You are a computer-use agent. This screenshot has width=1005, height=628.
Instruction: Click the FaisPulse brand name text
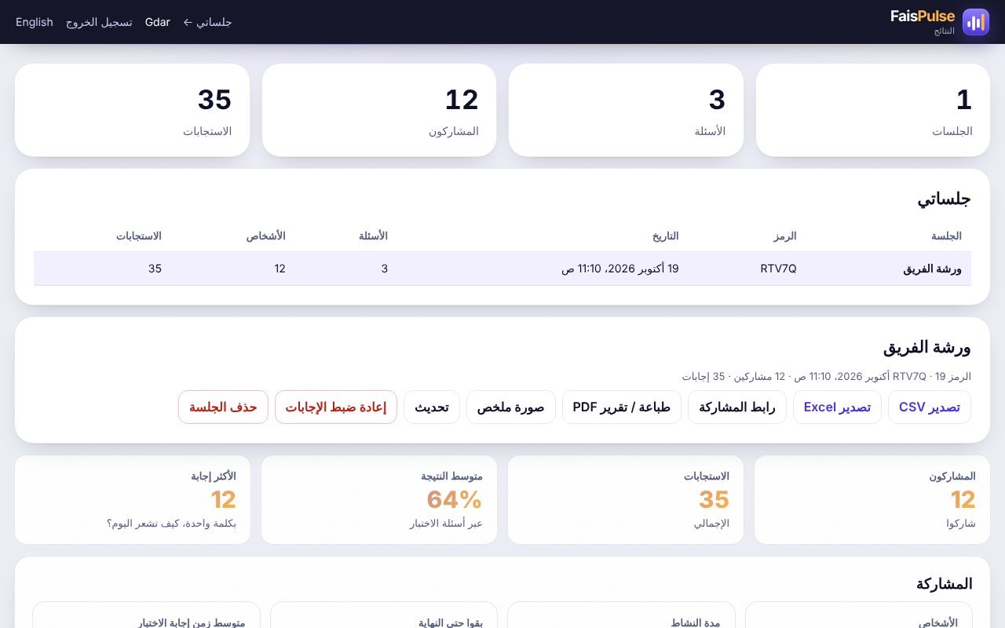click(x=923, y=16)
